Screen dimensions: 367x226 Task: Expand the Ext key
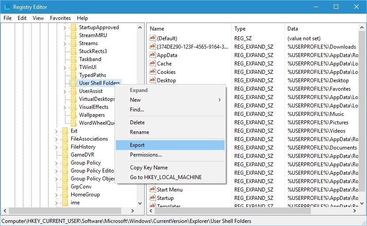click(57, 131)
